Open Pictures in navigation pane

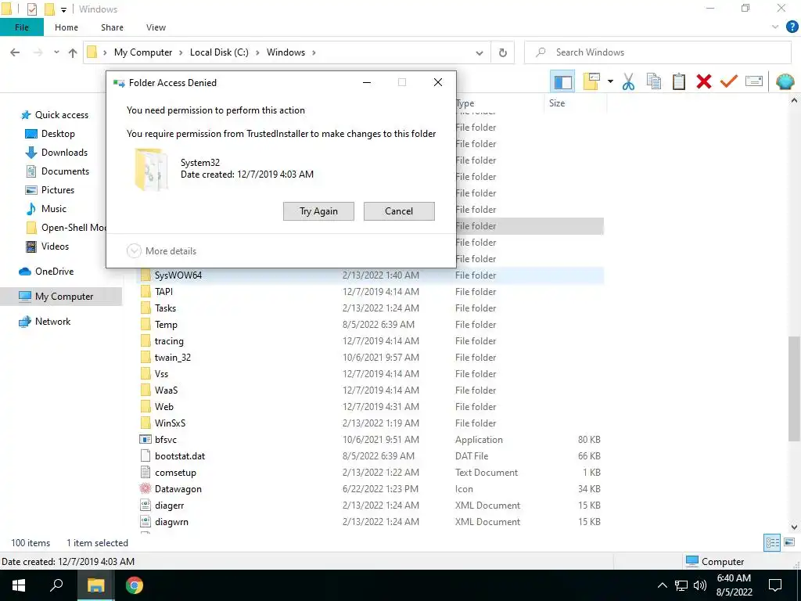coord(57,190)
